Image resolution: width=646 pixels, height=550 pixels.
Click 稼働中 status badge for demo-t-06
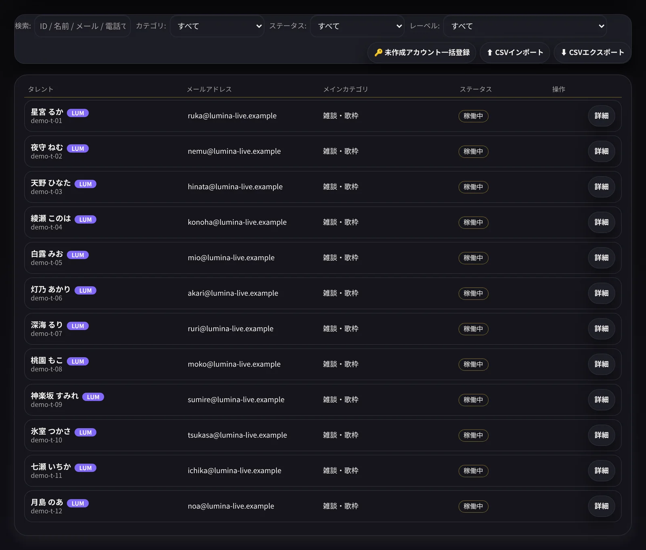tap(473, 294)
